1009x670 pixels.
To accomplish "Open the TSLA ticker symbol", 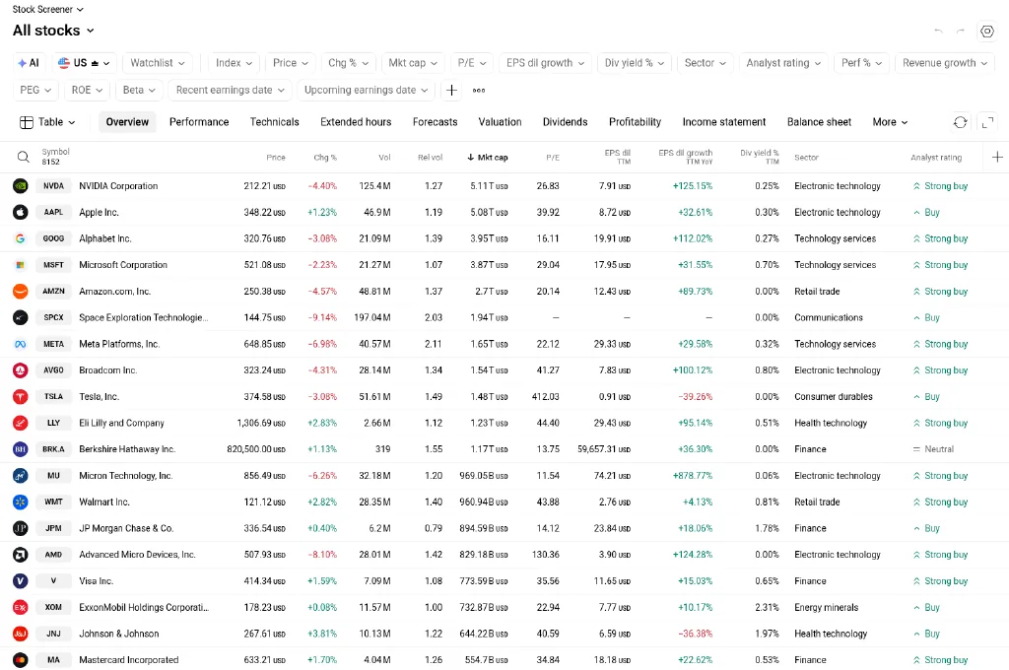I will coord(53,397).
